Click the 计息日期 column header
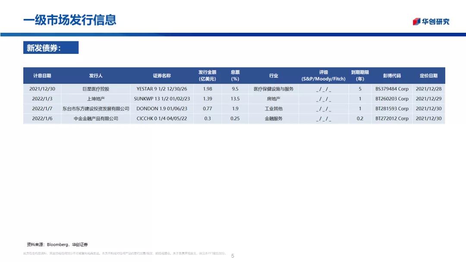466x262 pixels. pyautogui.click(x=42, y=76)
